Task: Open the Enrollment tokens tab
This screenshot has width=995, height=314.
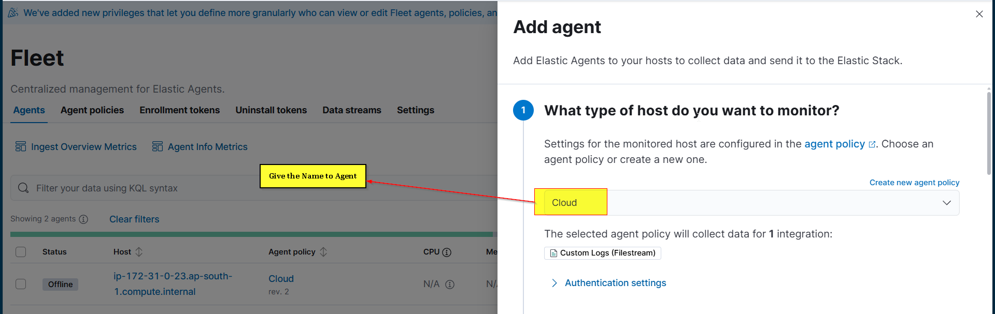Action: (179, 110)
